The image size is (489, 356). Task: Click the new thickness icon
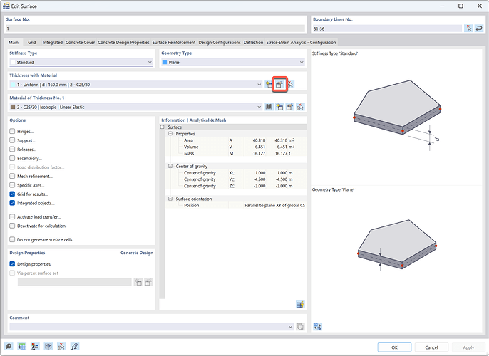click(x=269, y=85)
